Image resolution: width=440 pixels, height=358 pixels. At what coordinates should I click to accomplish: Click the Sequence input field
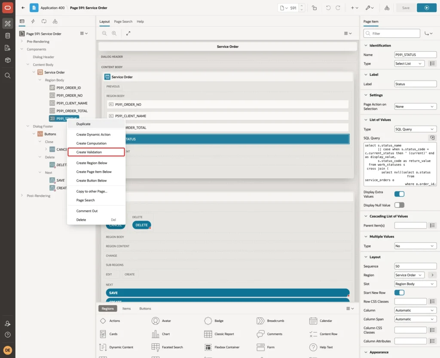[416, 266]
